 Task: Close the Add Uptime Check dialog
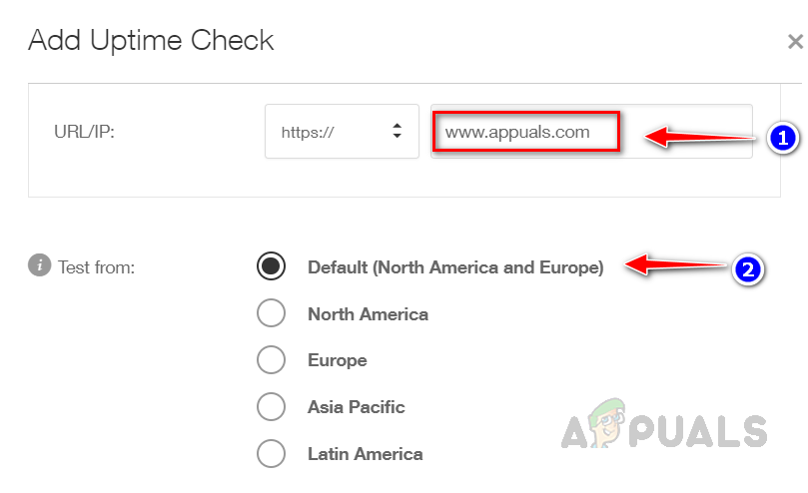coord(795,42)
